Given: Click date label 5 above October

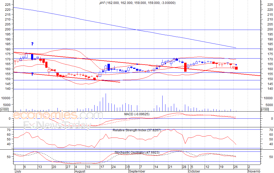Looking at the screenshot, I should click(192, 167).
